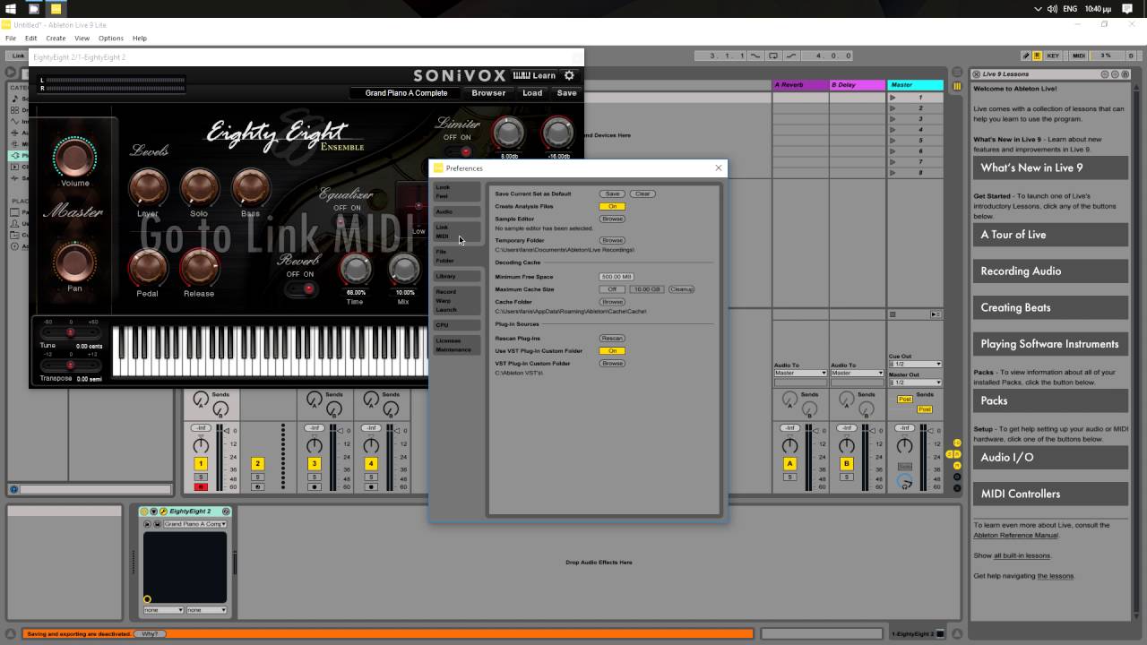Toggle track 3 activator button

314,463
